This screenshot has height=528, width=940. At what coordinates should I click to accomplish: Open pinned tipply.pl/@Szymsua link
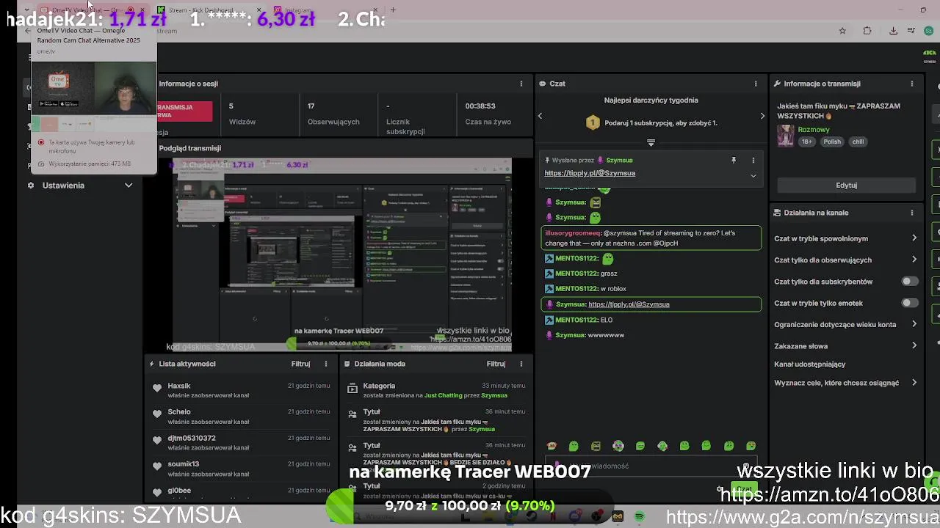(x=590, y=173)
